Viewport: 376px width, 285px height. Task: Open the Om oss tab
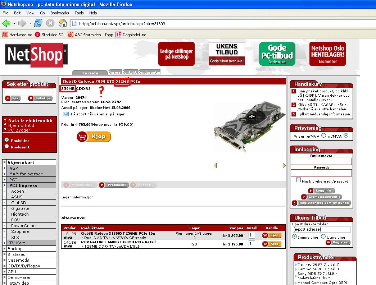point(114,72)
